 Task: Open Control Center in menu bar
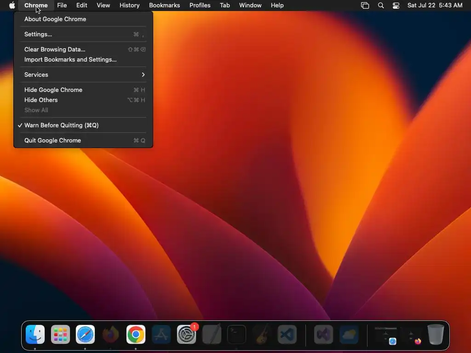[x=396, y=6]
